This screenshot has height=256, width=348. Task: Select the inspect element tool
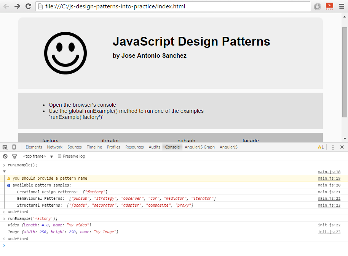click(x=5, y=147)
